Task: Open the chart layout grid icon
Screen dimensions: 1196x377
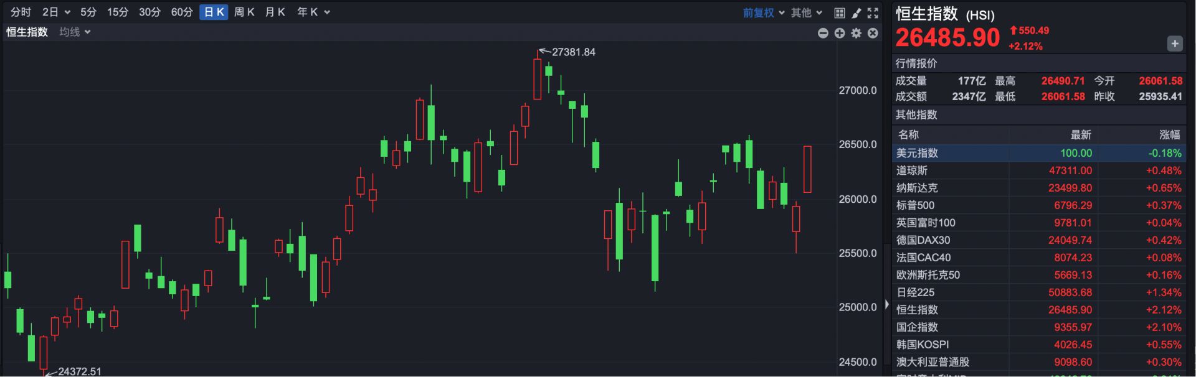Action: [x=840, y=12]
